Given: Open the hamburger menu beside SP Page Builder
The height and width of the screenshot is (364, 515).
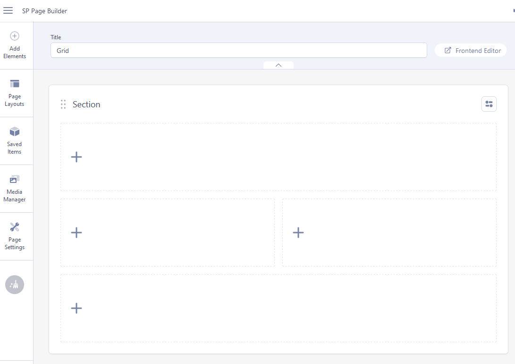Looking at the screenshot, I should (8, 11).
